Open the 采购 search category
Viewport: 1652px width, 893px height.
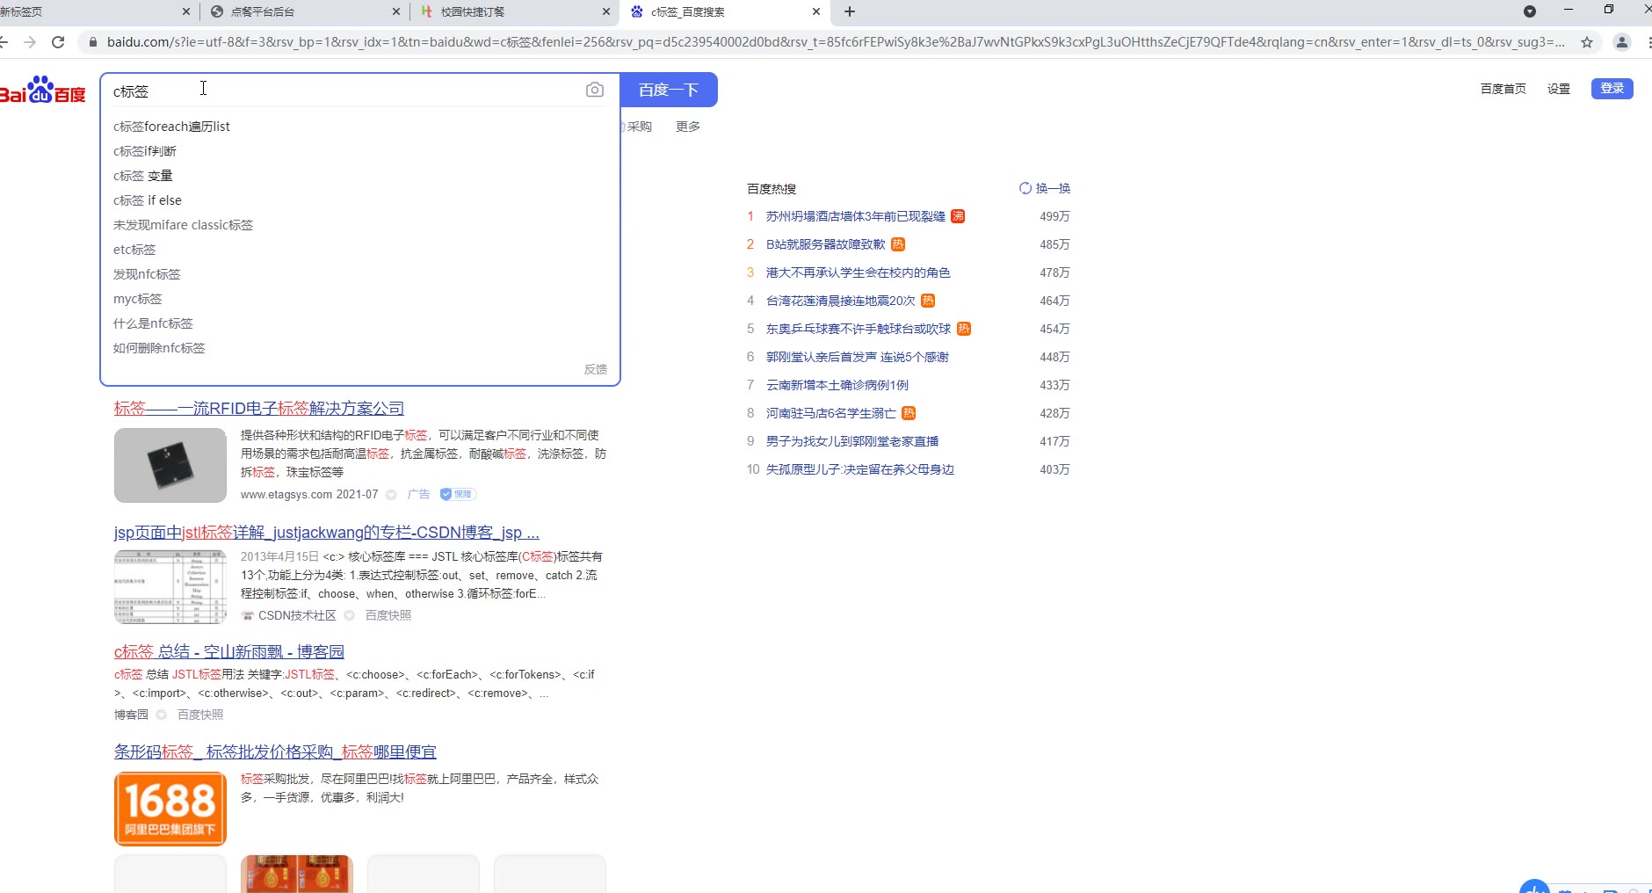[x=640, y=127]
